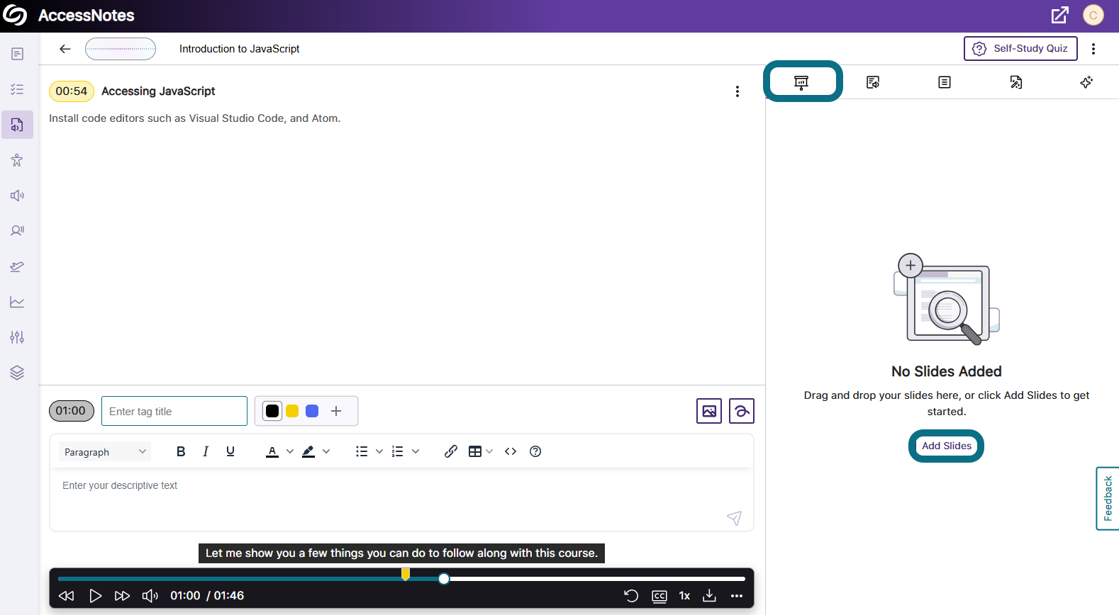
Task: Click the replay loop icon
Action: pyautogui.click(x=631, y=595)
